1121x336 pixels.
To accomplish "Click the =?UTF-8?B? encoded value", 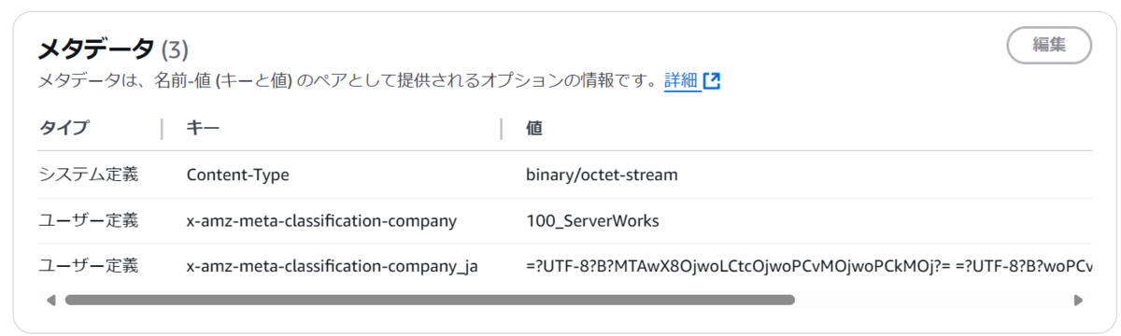I will pos(809,267).
